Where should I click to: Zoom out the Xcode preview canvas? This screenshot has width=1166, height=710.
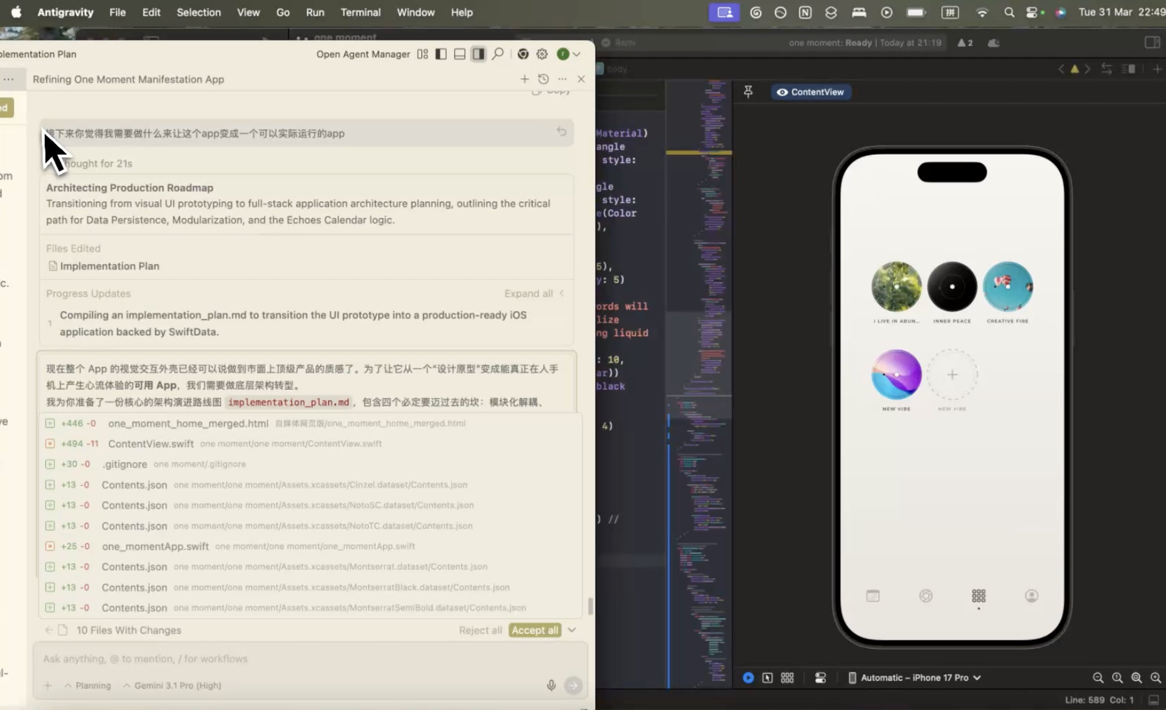coord(1098,678)
